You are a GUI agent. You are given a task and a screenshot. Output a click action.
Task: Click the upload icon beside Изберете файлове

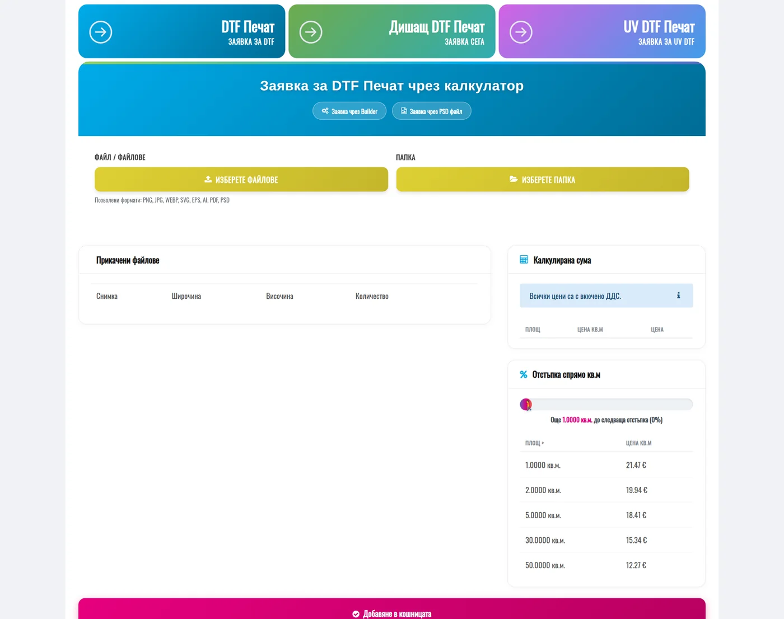pos(208,179)
